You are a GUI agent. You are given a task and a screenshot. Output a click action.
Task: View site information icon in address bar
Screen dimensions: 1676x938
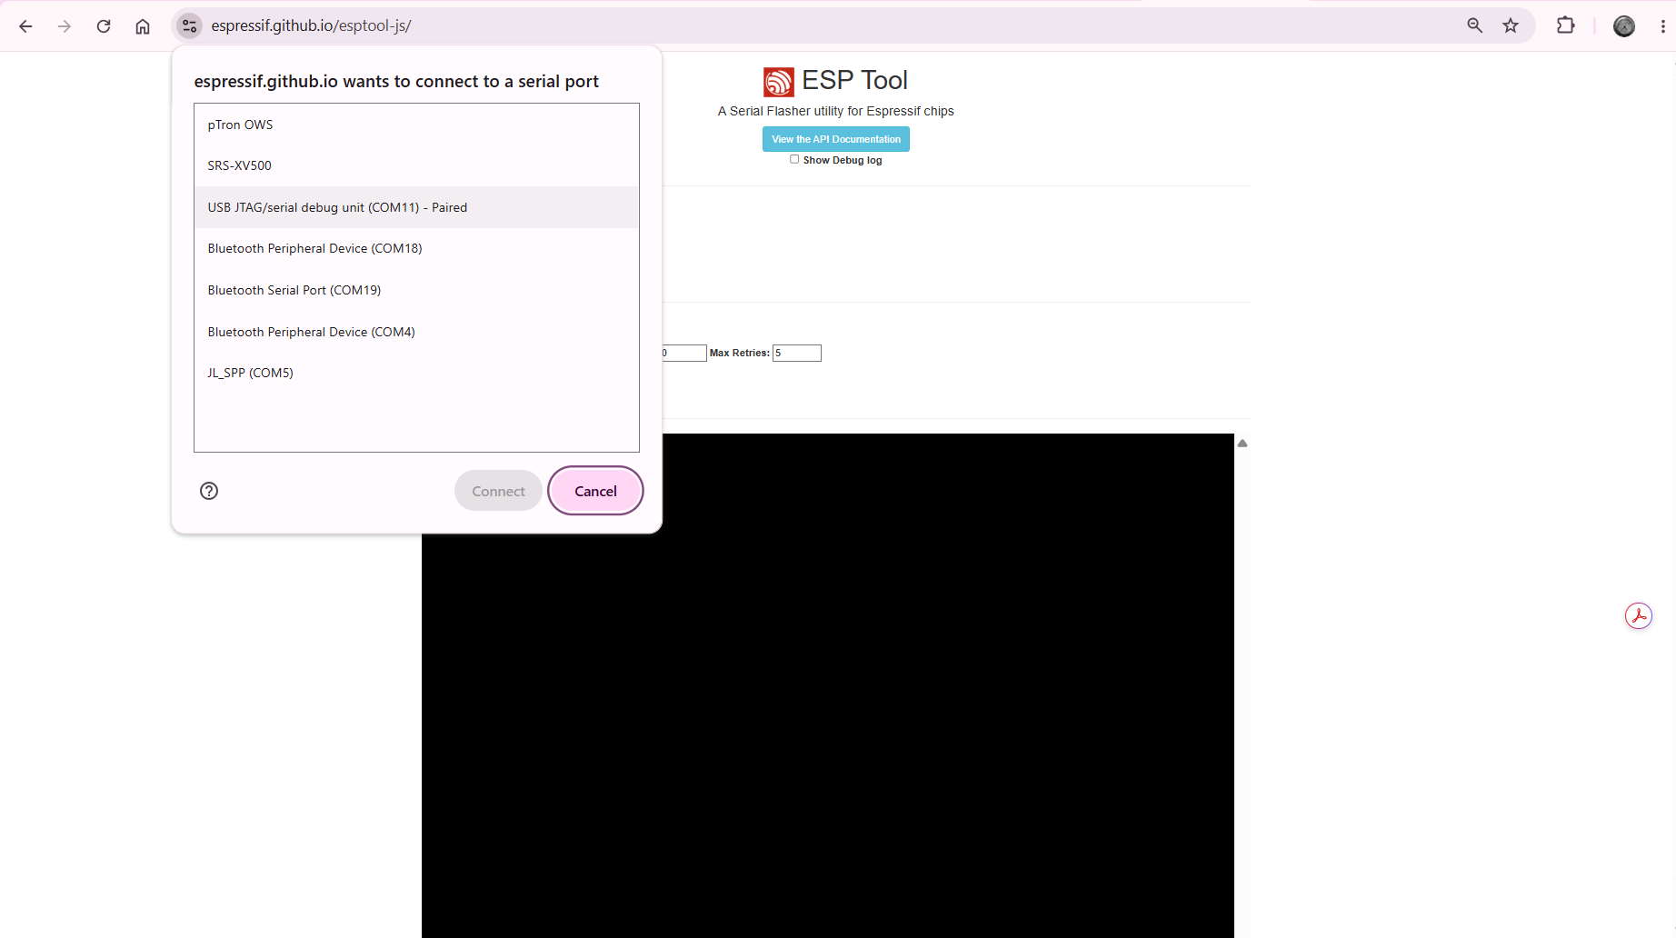pos(189,26)
